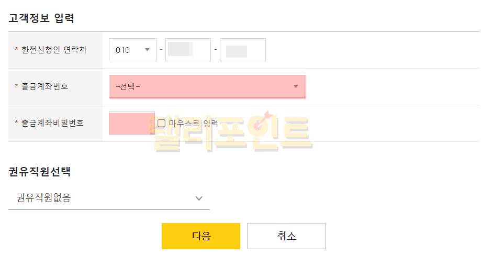Click into the 출금계좌비밀번호 password field
Image resolution: width=481 pixels, height=267 pixels.
click(x=131, y=123)
